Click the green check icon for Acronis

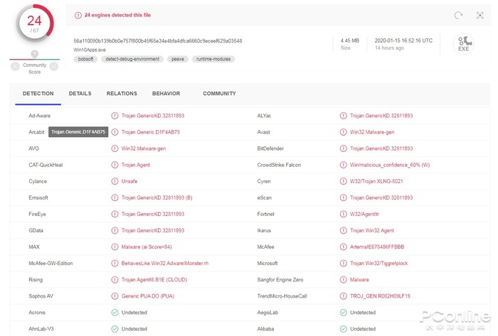point(115,312)
